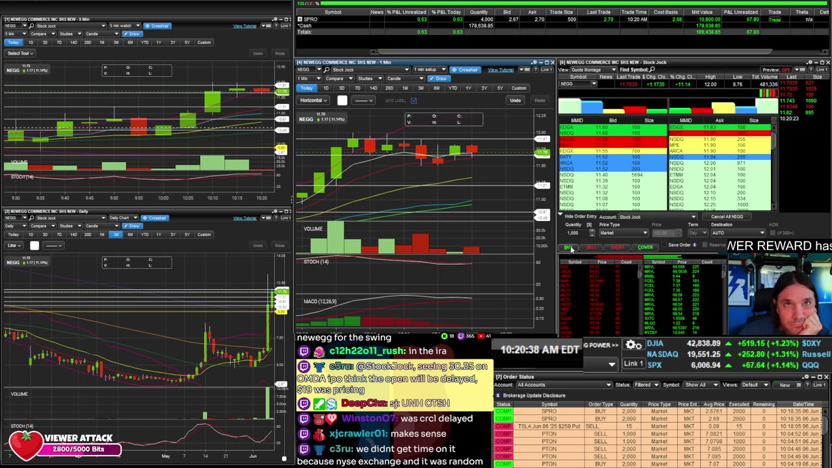
Task: Tick the AON checkbox
Action: [773, 232]
